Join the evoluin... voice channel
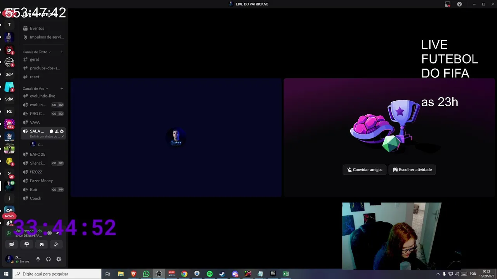Viewport: 497px width, 279px height. pos(43,105)
